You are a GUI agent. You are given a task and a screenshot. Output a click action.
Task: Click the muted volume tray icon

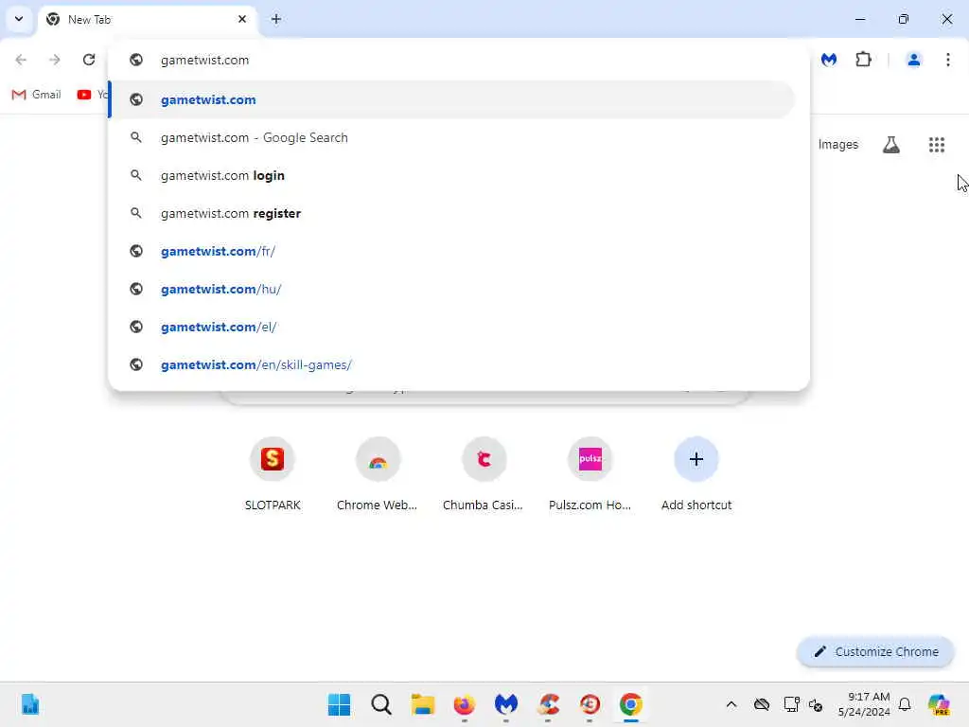[x=815, y=704]
